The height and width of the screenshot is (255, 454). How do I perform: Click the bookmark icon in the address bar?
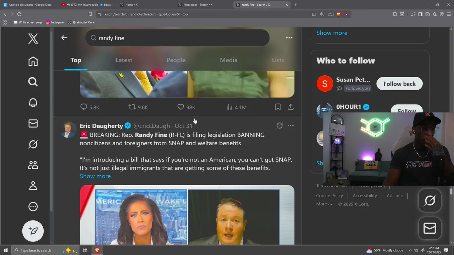tap(90, 14)
